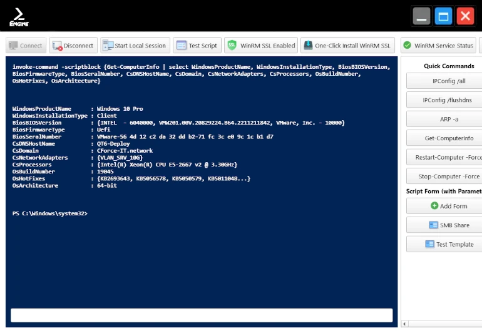Minimize the Engine window
This screenshot has width=482, height=333.
pyautogui.click(x=421, y=16)
